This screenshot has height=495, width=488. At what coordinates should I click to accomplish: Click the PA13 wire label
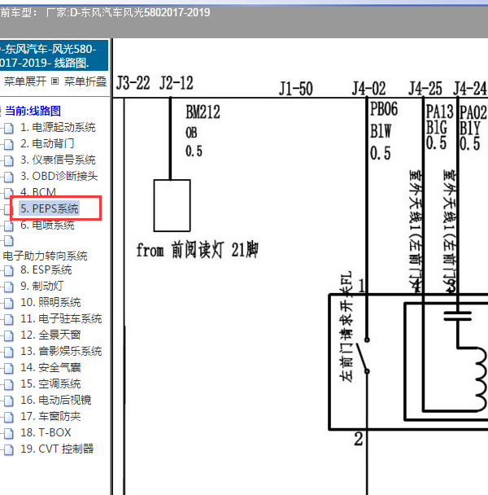click(439, 112)
